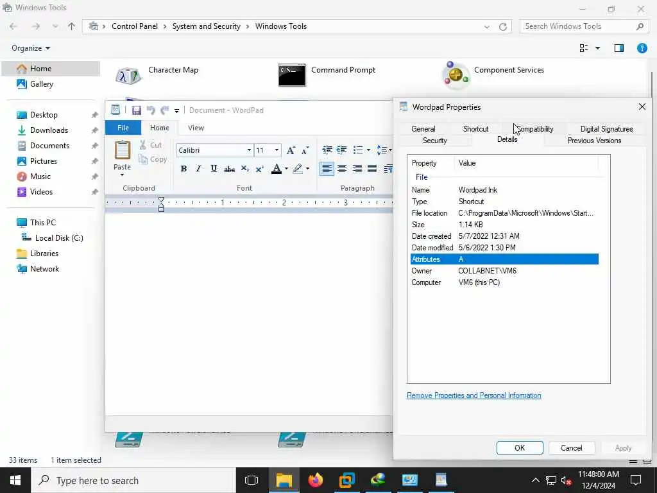Screen dimensions: 657x493
Task: Switch to the Home ribbon tab in WordPad
Action: click(x=160, y=128)
